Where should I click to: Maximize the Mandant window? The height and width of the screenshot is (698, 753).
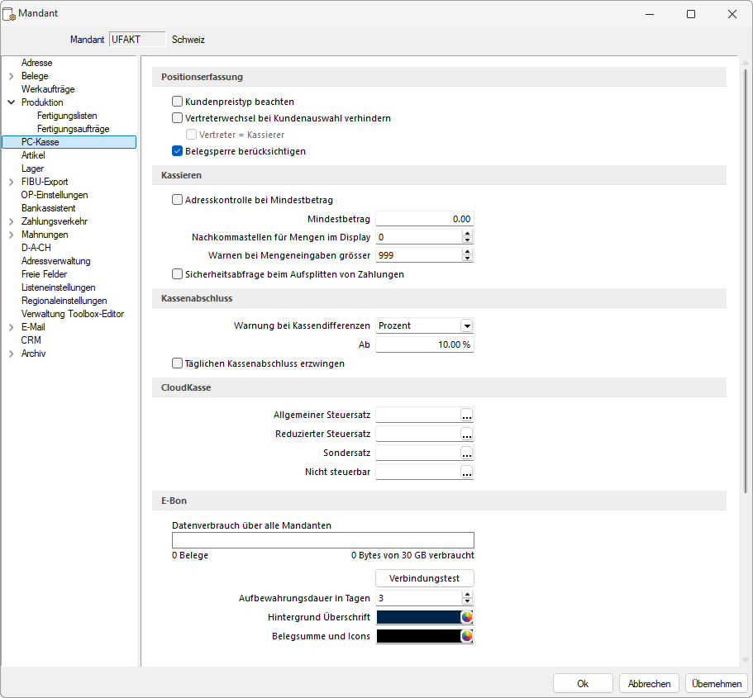(x=690, y=14)
